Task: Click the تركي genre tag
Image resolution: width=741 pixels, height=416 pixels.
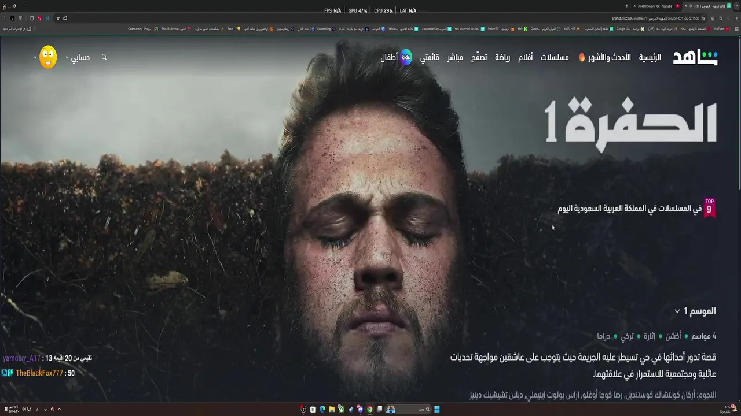Action: 627,336
